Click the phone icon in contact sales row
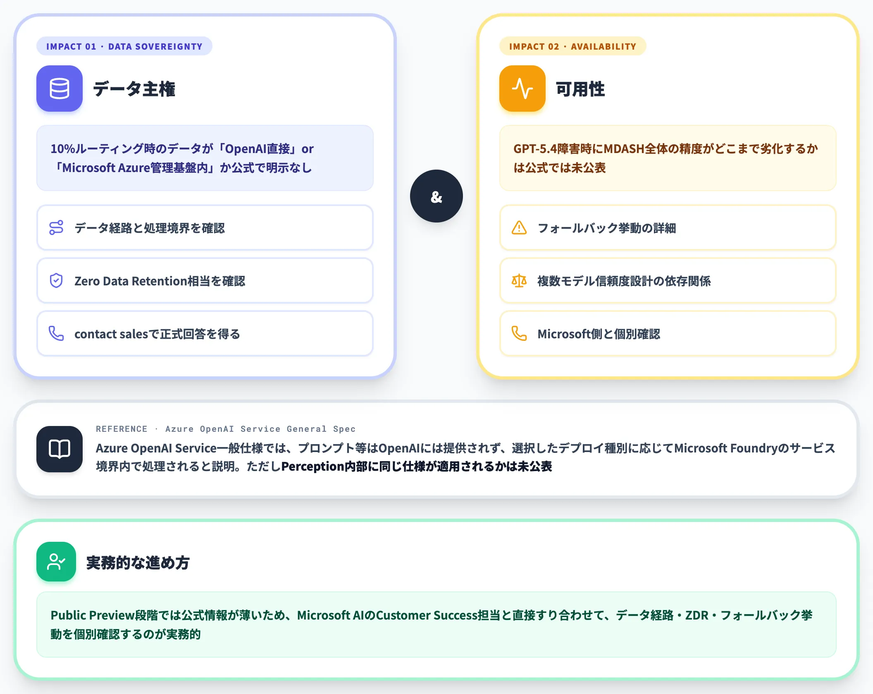Viewport: 873px width, 694px height. (x=56, y=333)
